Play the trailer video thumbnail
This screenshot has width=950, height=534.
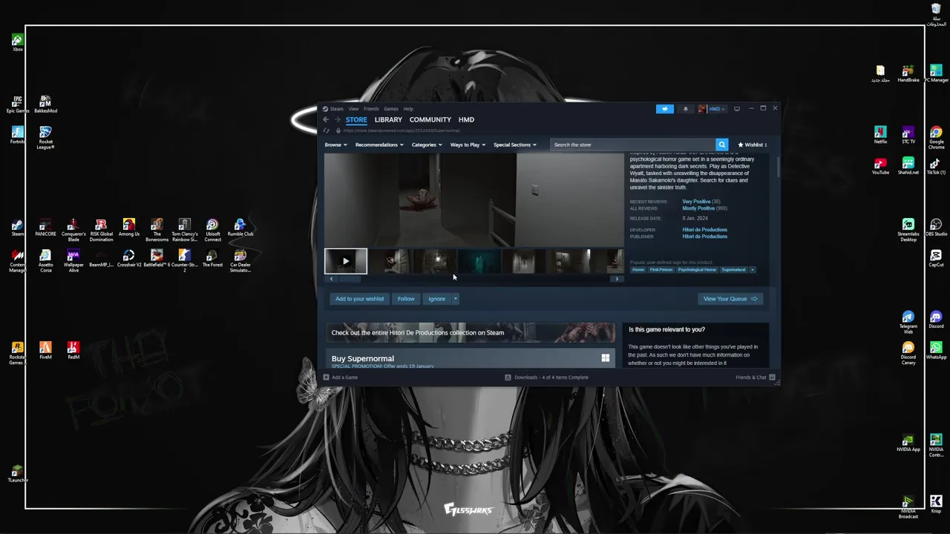tap(346, 261)
